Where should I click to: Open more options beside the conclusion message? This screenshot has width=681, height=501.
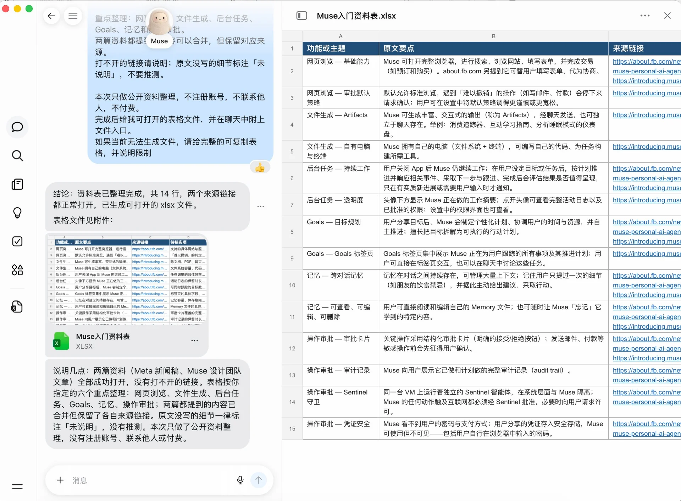pos(261,206)
